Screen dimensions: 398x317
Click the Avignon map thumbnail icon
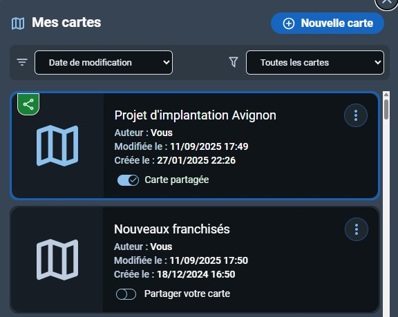pyautogui.click(x=57, y=146)
